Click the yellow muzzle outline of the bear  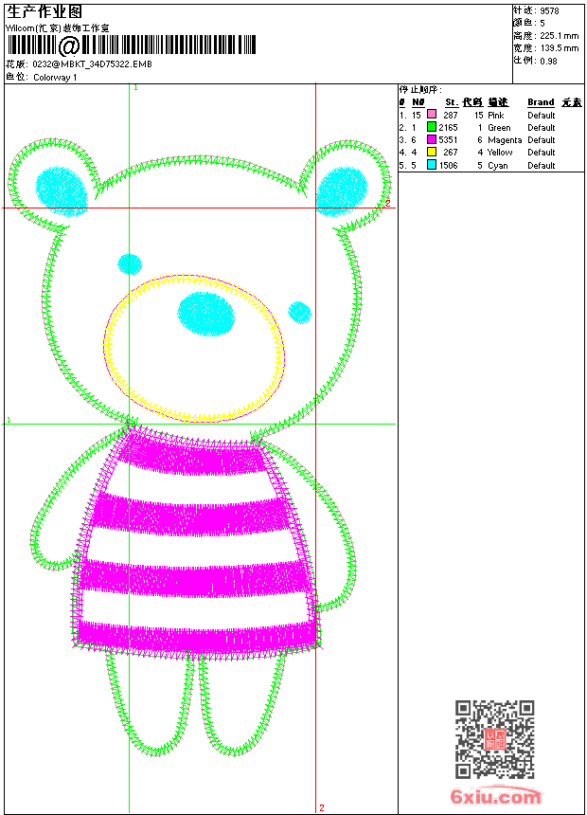(x=194, y=348)
